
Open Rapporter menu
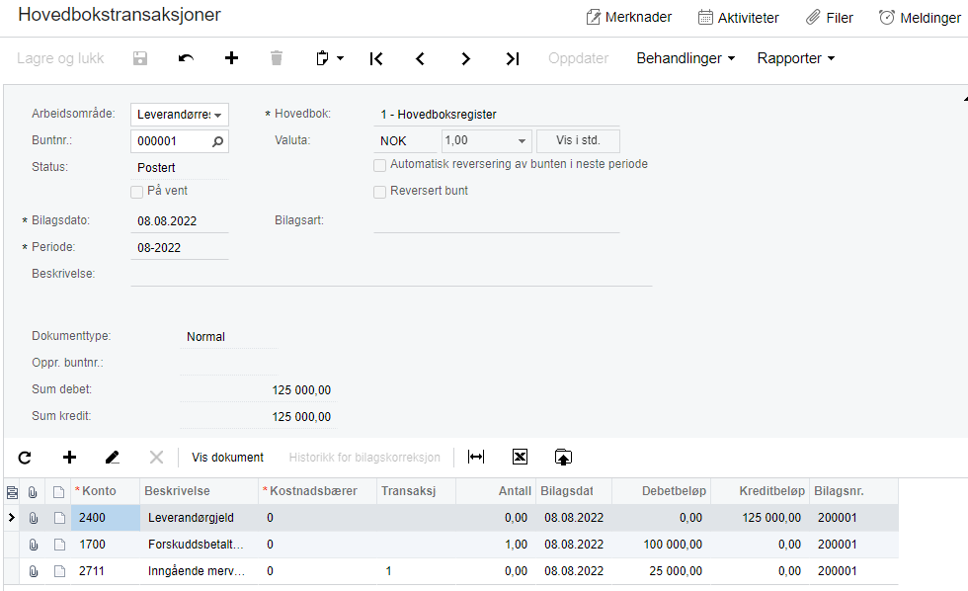[x=796, y=58]
